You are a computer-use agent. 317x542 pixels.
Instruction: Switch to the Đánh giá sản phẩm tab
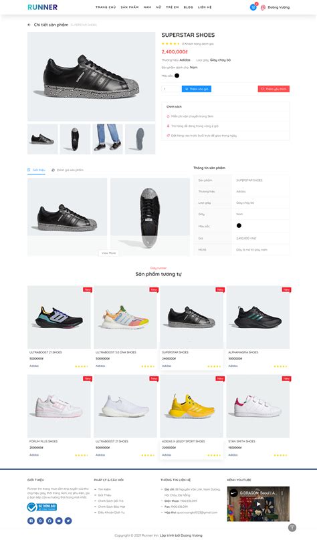(68, 170)
